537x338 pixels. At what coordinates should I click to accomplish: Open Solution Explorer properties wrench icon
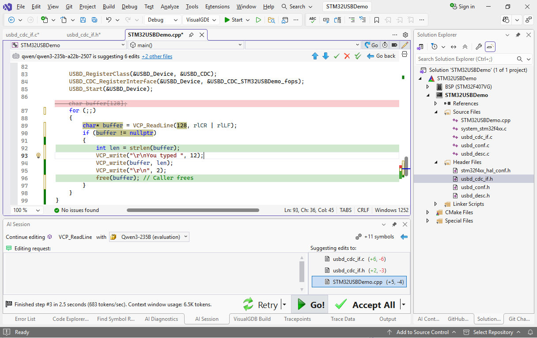[x=478, y=47]
